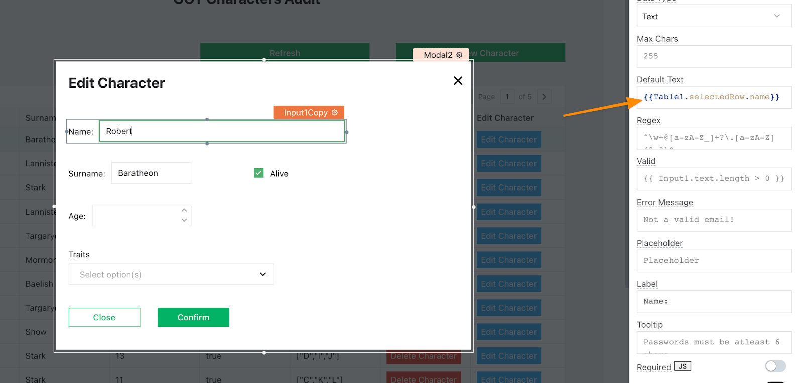Uncheck the Alive checkbox
This screenshot has width=803, height=383.
point(259,173)
